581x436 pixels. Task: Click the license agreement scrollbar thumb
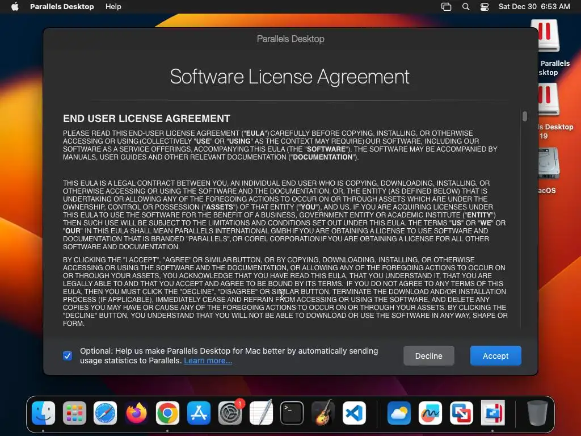click(x=525, y=116)
